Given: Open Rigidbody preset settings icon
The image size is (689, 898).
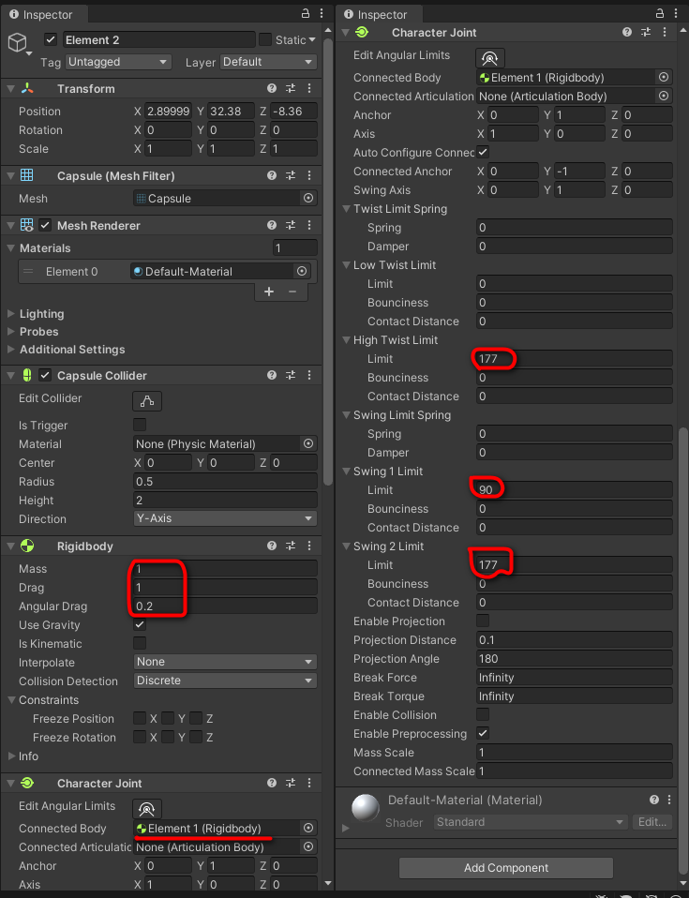Looking at the screenshot, I should coord(291,546).
